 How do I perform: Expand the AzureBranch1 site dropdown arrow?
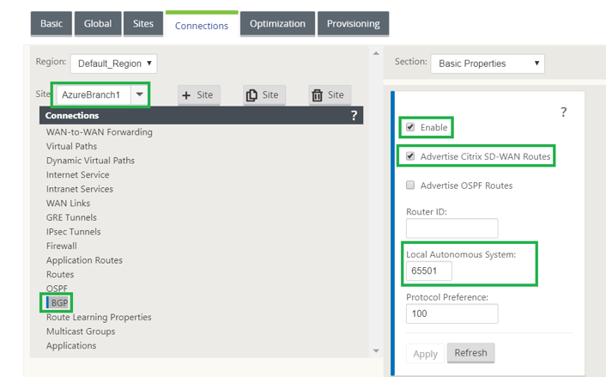(140, 94)
